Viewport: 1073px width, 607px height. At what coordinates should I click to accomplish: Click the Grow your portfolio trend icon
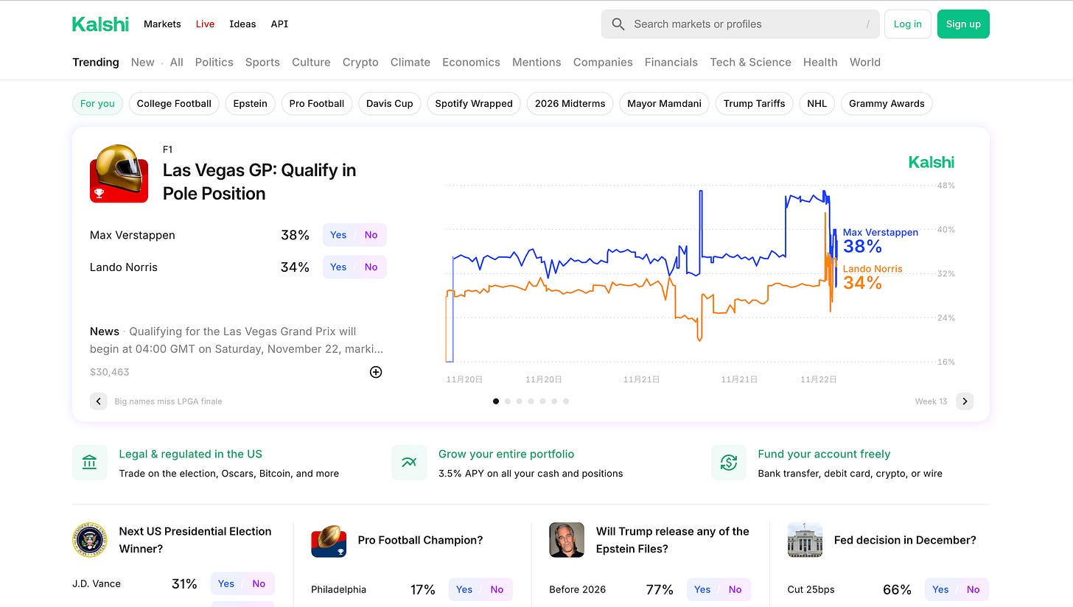coord(409,463)
